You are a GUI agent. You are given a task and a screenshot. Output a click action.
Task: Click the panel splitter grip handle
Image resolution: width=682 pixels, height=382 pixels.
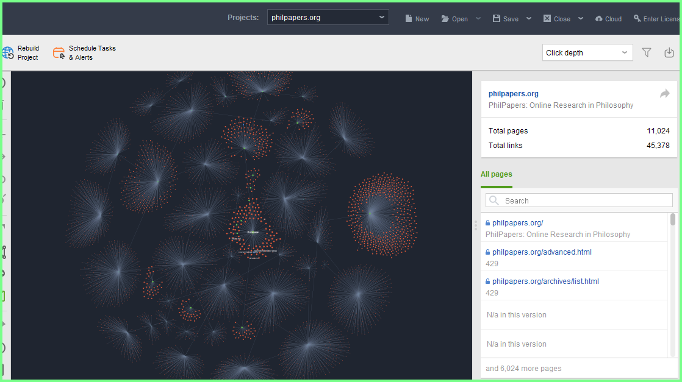click(476, 225)
